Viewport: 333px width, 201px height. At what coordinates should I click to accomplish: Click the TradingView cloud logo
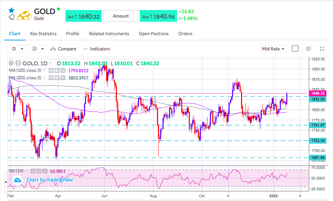(x=17, y=180)
